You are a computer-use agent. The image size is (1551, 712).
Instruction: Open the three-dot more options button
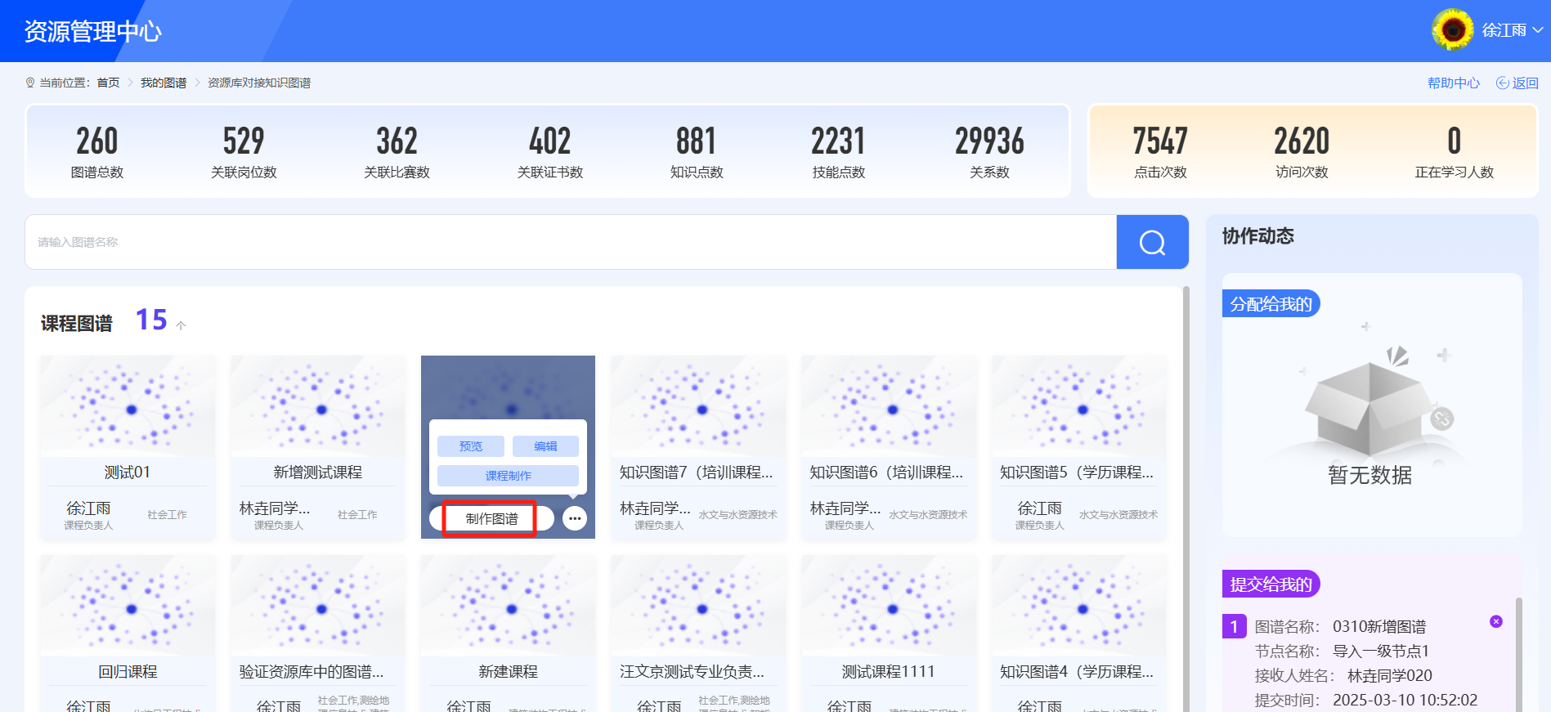[575, 518]
